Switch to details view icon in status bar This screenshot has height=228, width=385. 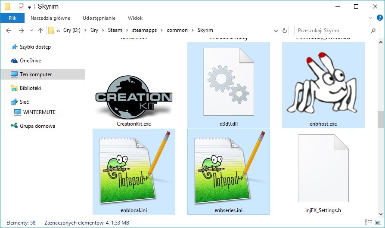tap(369, 222)
